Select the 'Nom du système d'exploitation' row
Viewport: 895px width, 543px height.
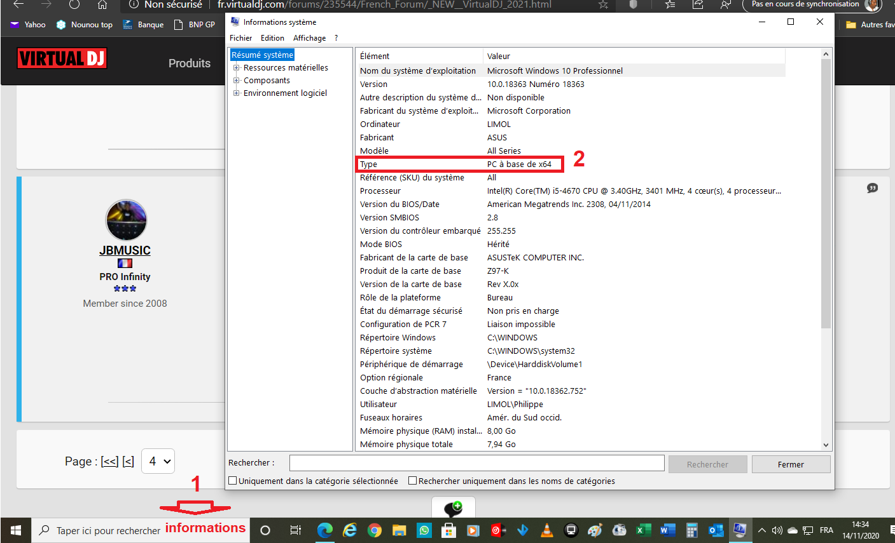tap(571, 71)
